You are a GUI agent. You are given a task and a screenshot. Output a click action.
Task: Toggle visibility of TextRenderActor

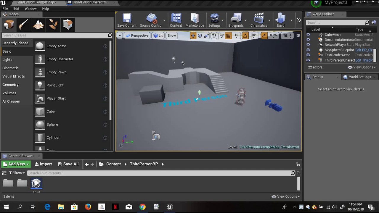click(308, 55)
